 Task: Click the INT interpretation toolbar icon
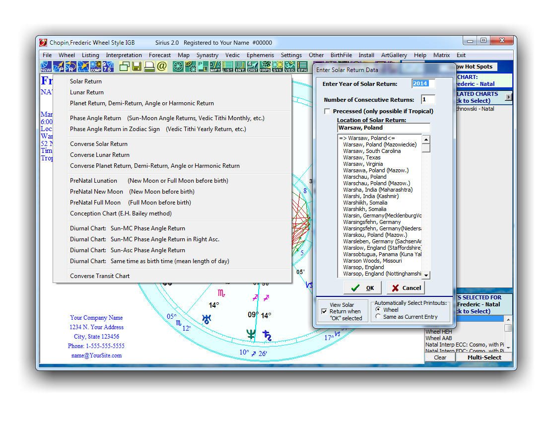(240, 67)
